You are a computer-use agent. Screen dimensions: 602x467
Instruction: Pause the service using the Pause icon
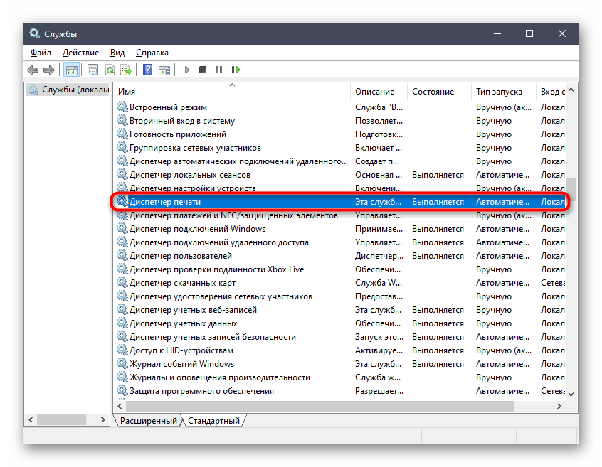(219, 70)
